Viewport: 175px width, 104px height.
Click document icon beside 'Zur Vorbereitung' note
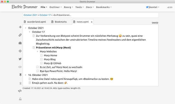coord(34,36)
